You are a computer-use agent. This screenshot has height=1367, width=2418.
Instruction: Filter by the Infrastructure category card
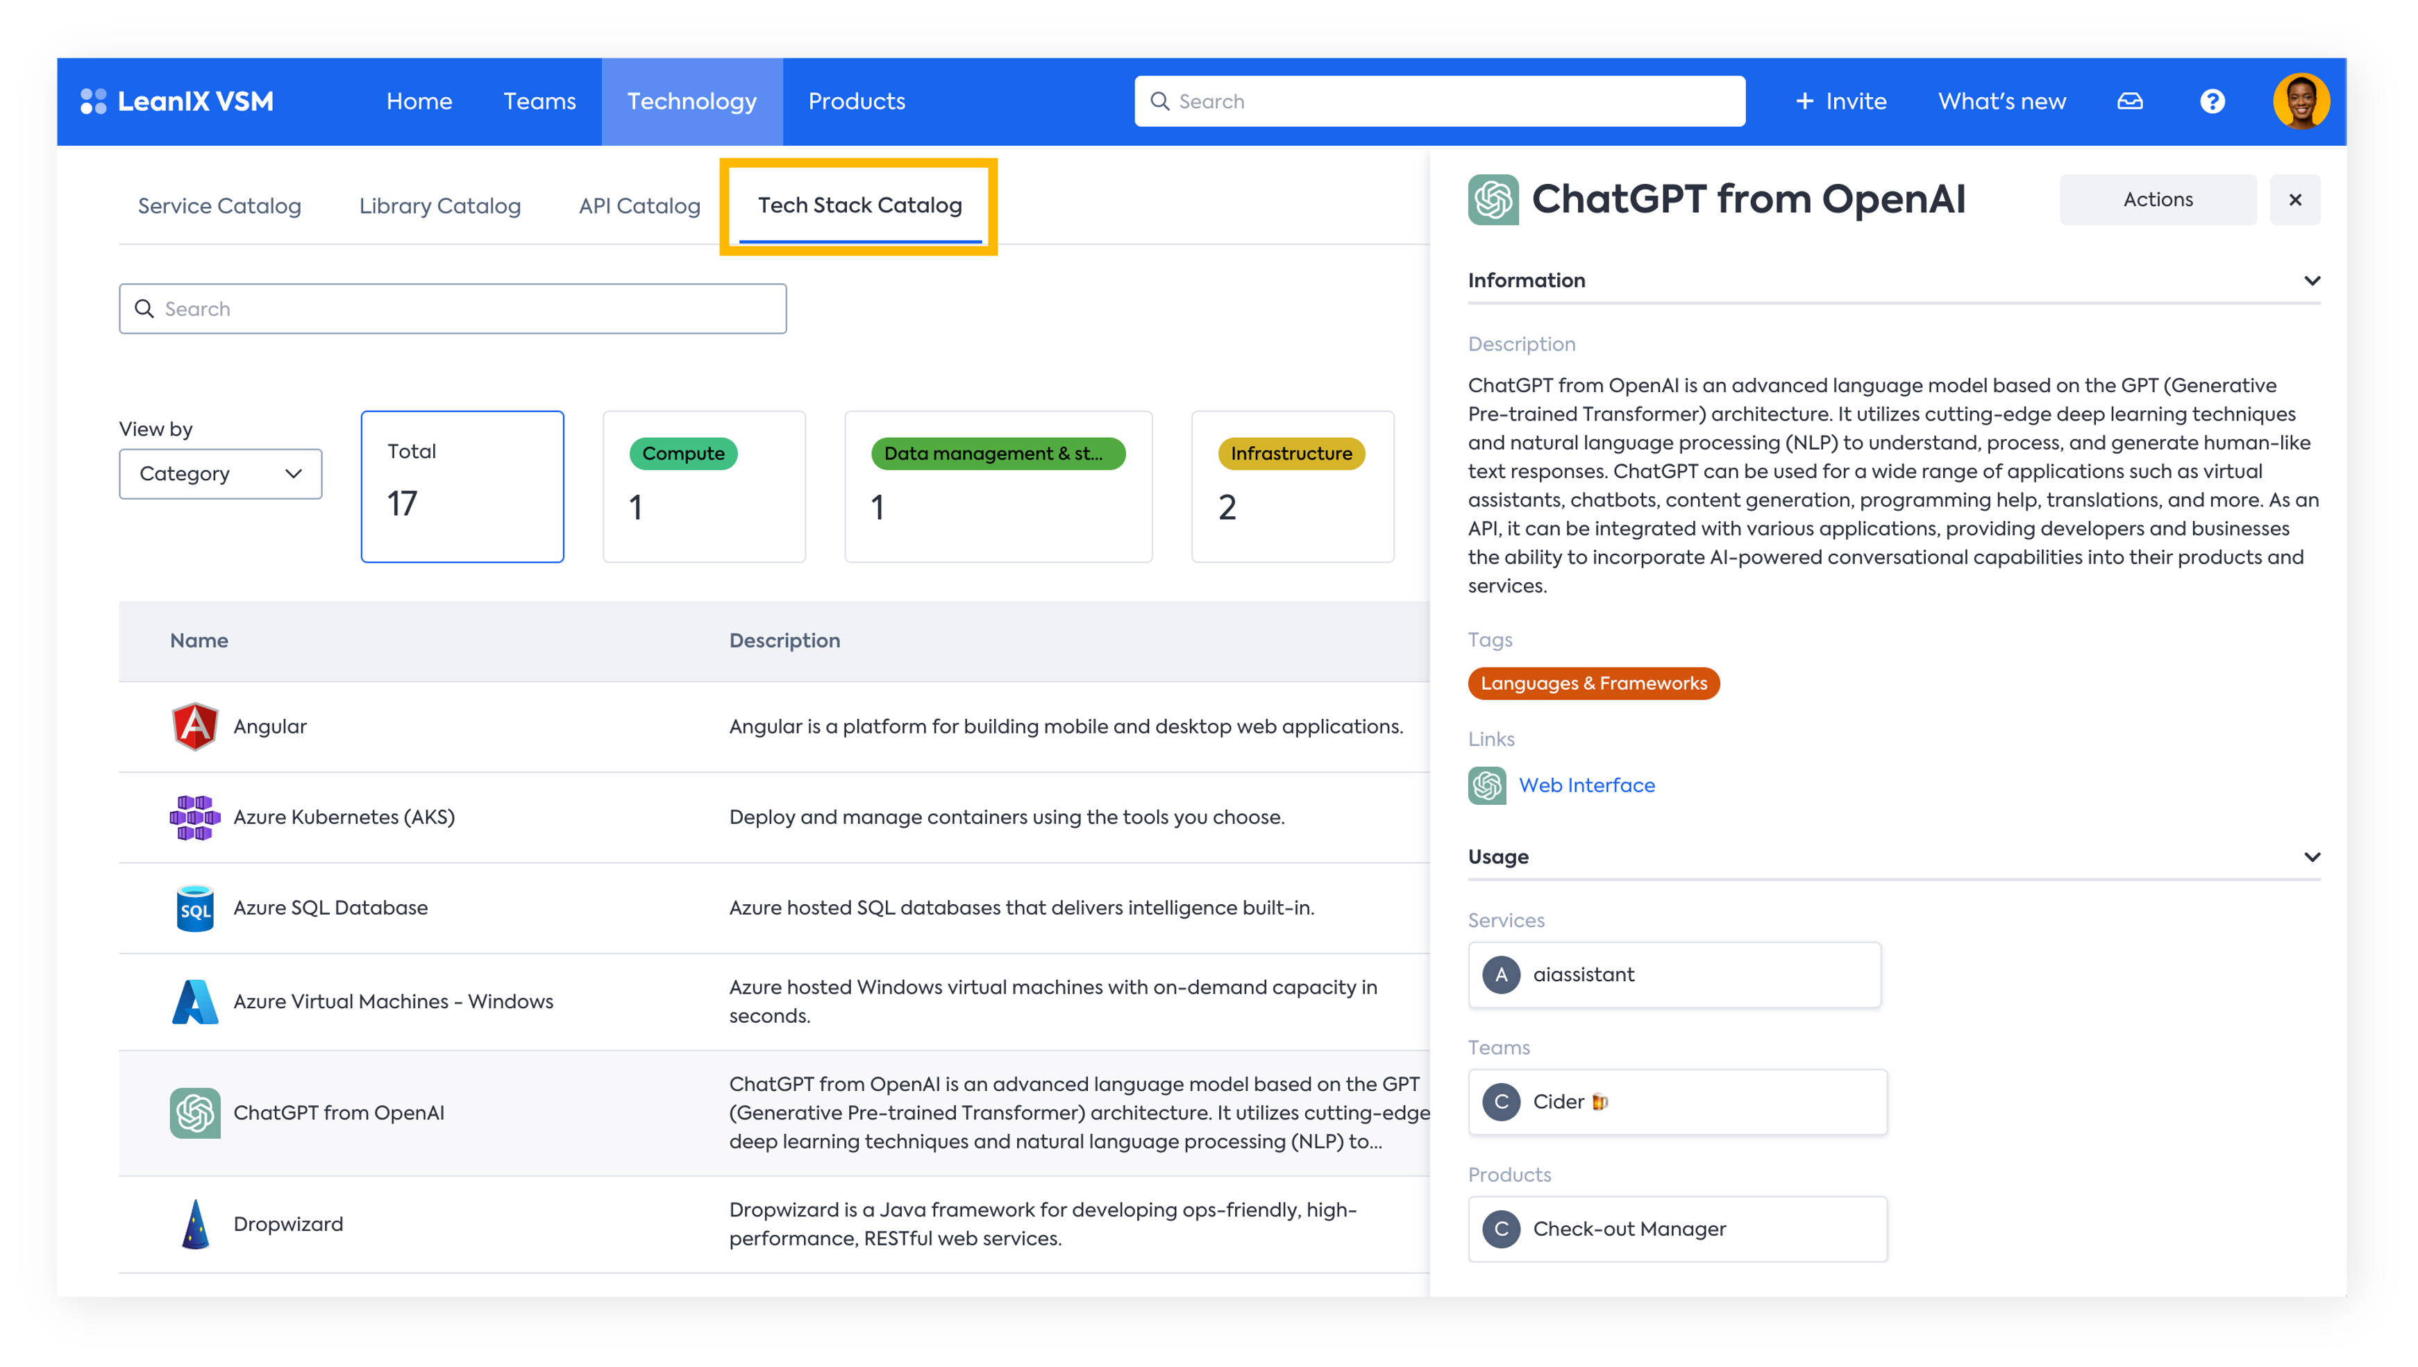pyautogui.click(x=1292, y=486)
